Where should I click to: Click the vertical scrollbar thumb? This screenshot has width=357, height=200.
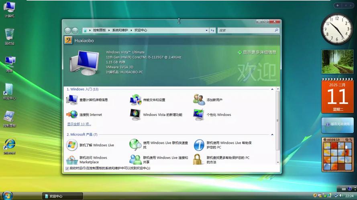click(x=278, y=121)
